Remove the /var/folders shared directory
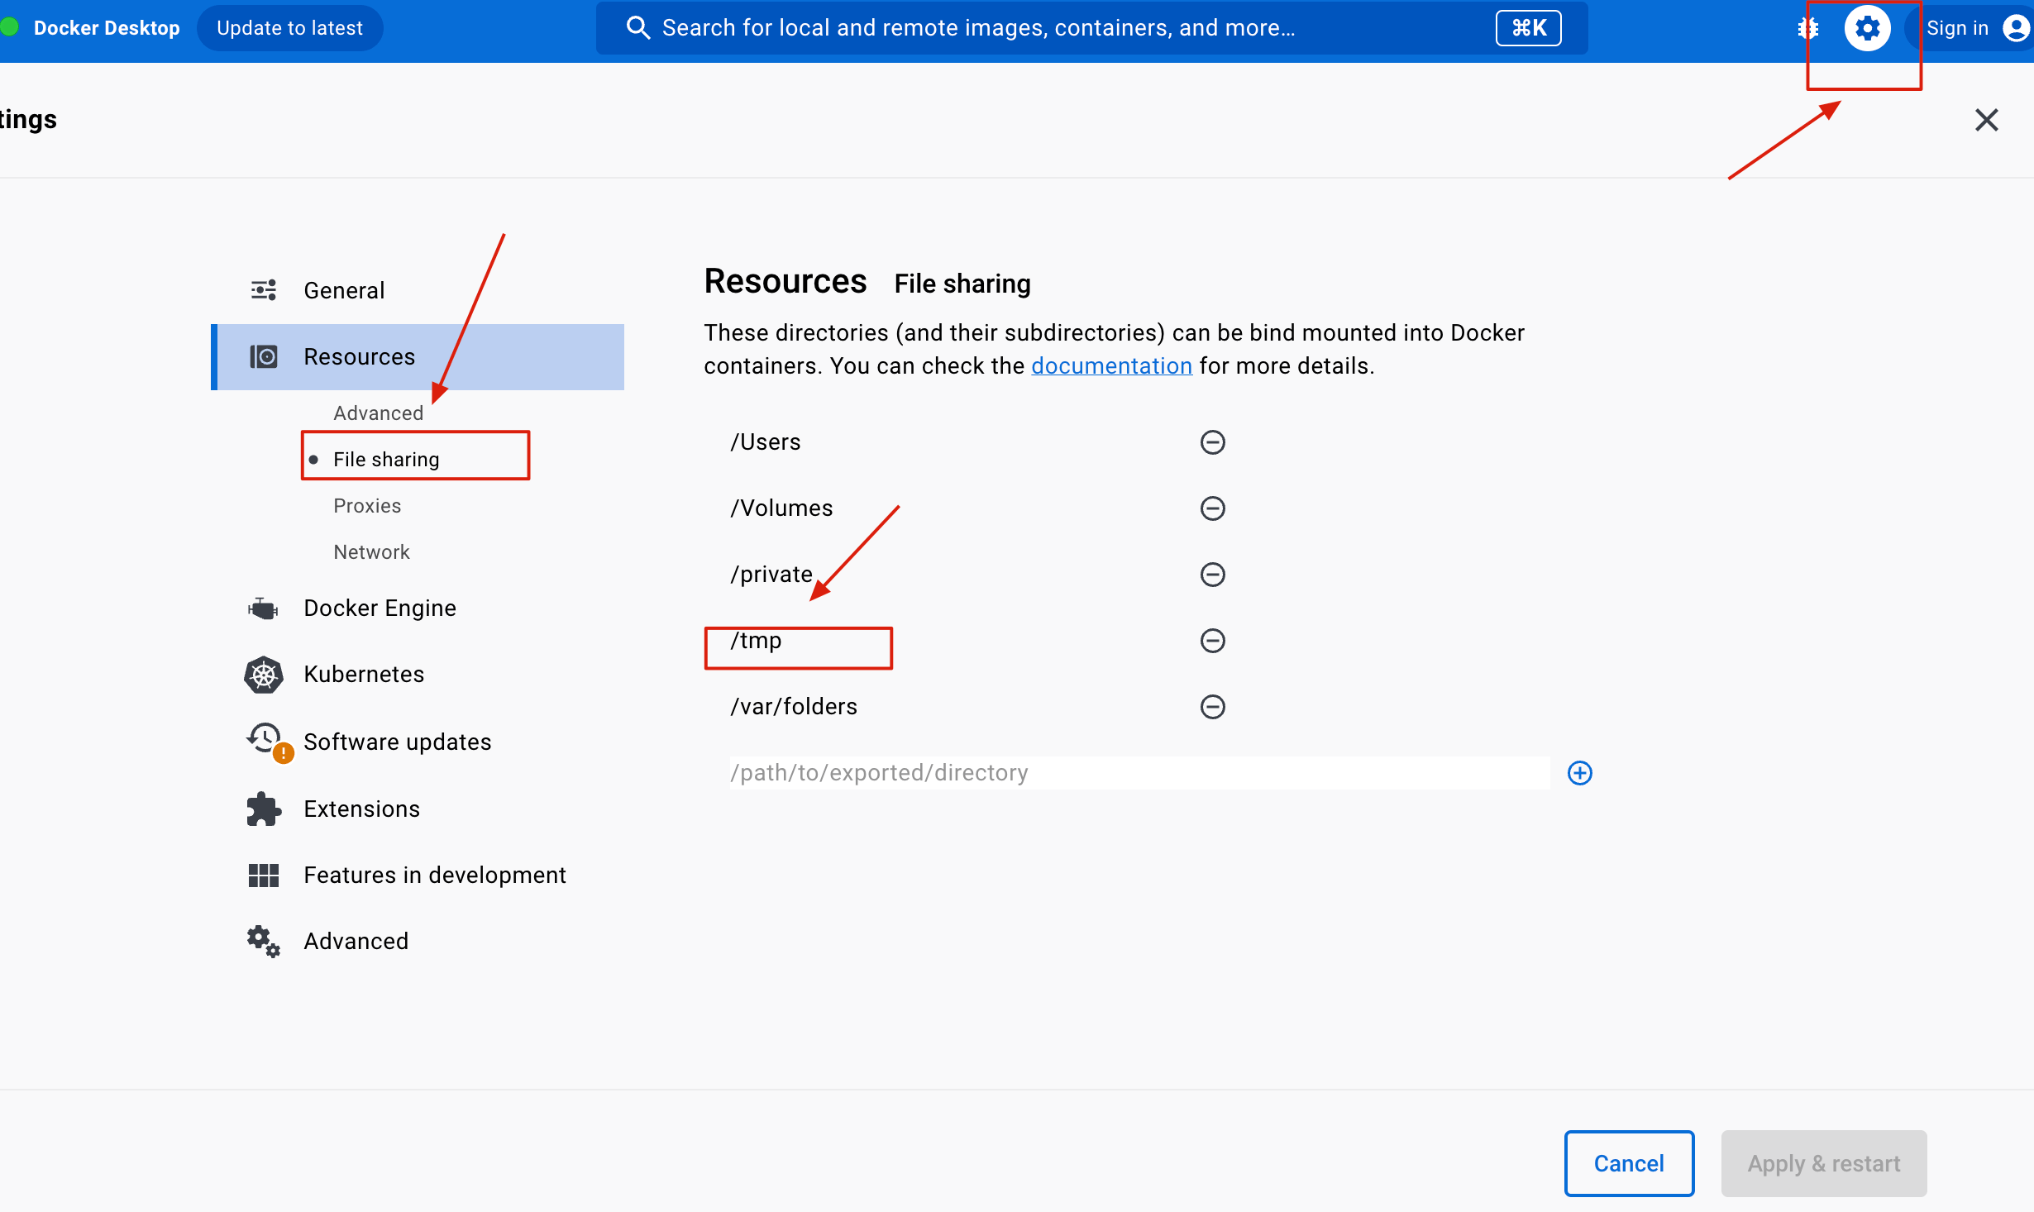The image size is (2034, 1212). (1212, 707)
